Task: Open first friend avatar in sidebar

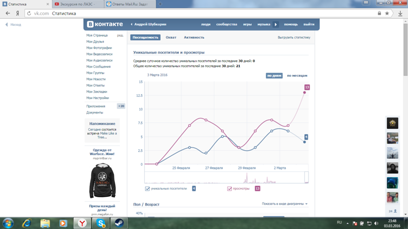Action: coord(392,123)
